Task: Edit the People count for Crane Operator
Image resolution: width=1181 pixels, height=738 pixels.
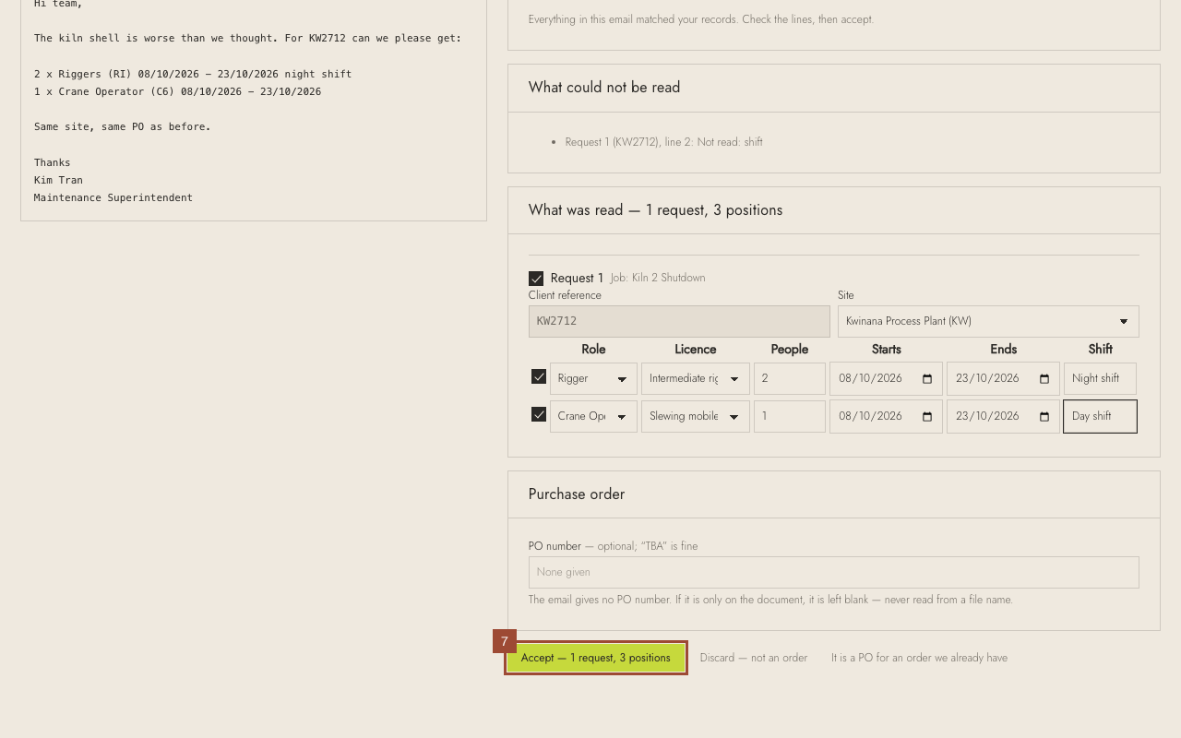Action: (790, 416)
